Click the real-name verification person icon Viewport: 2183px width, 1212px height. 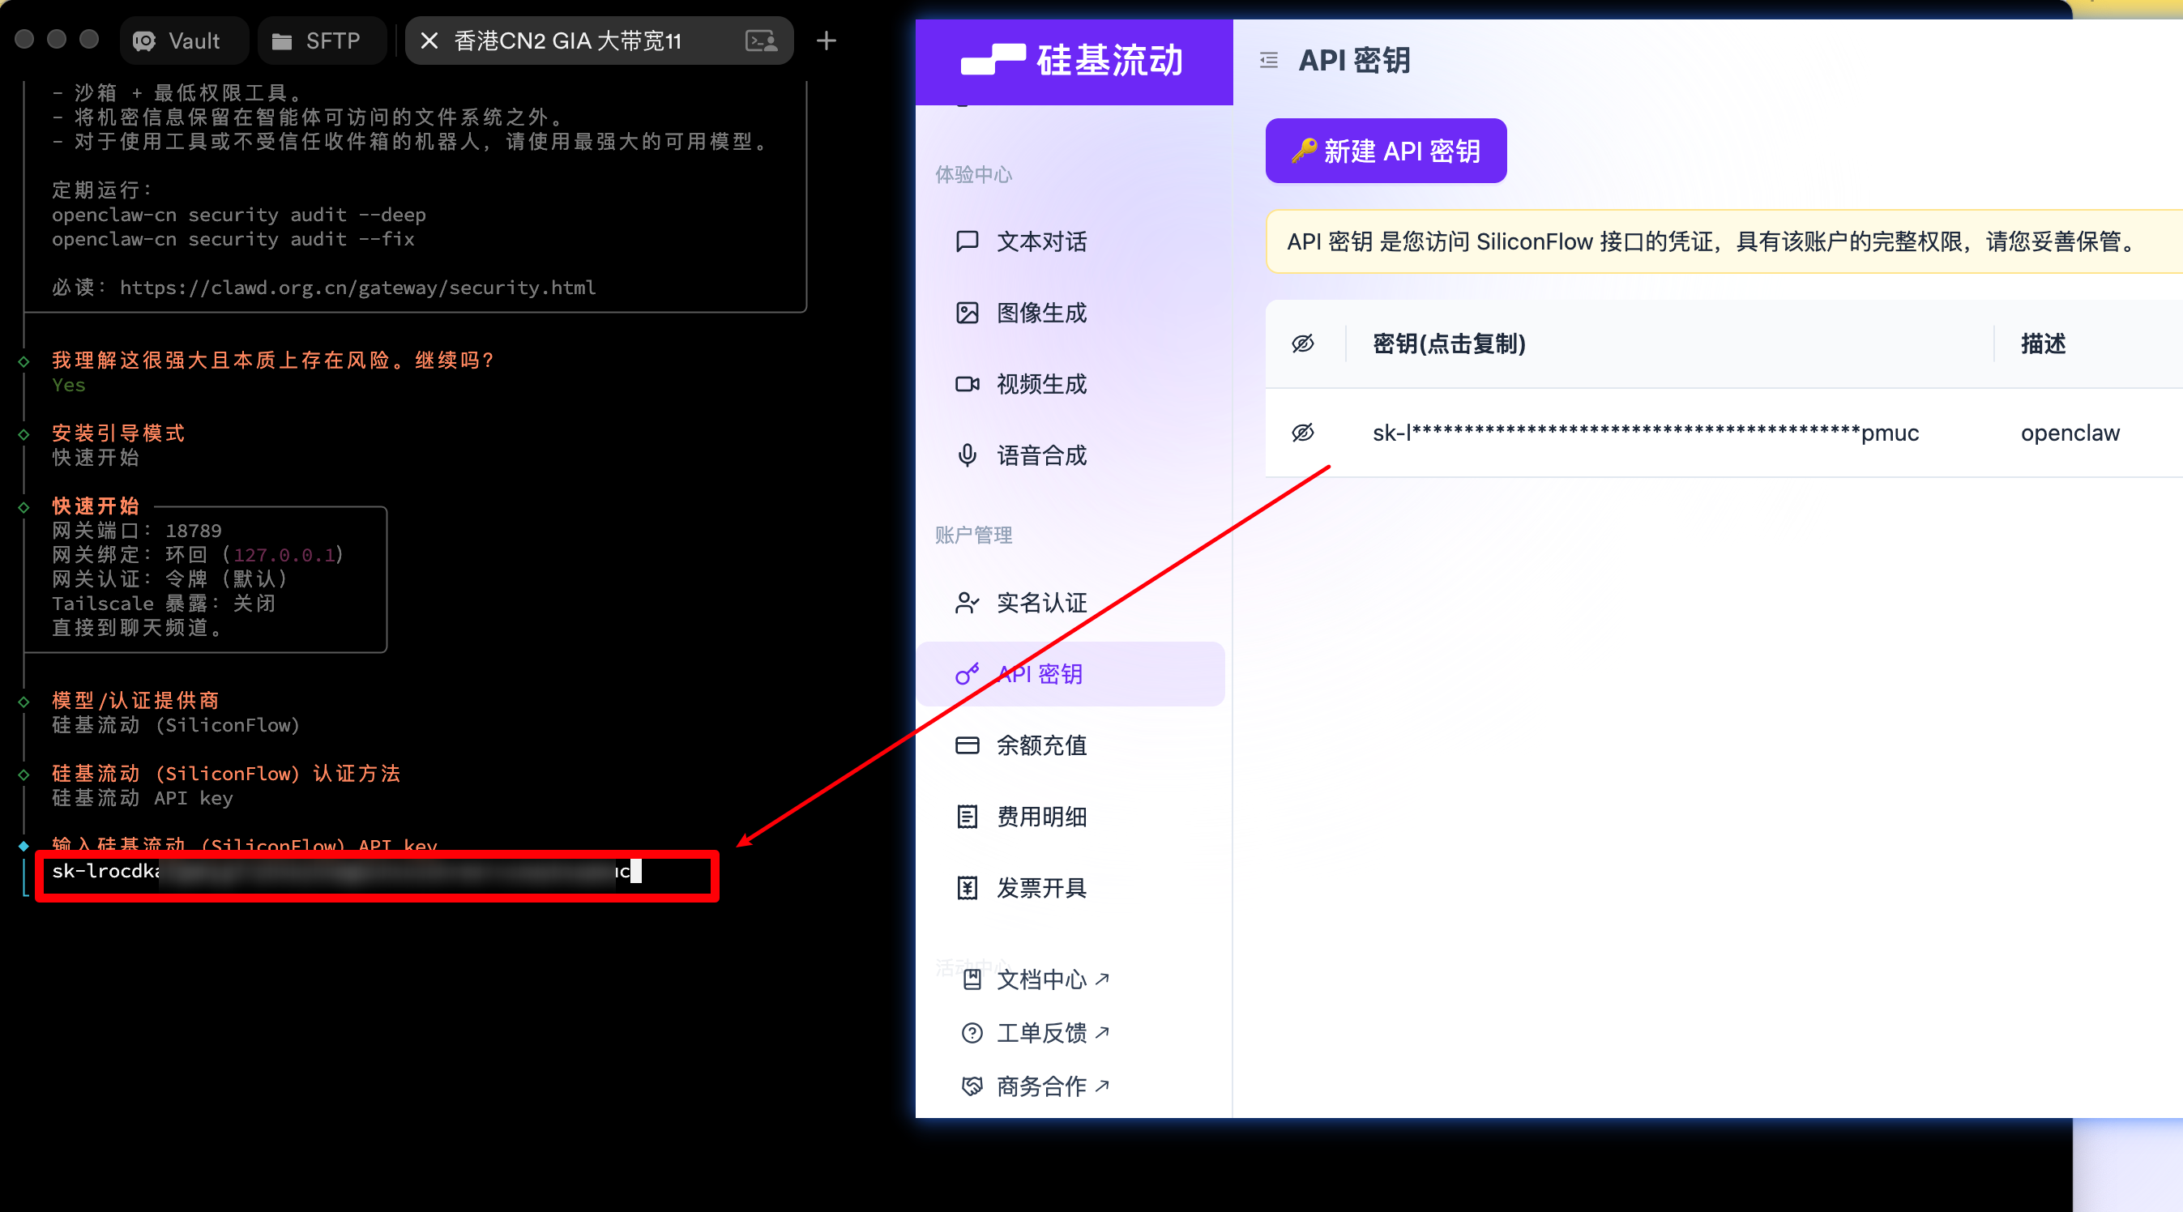point(967,603)
